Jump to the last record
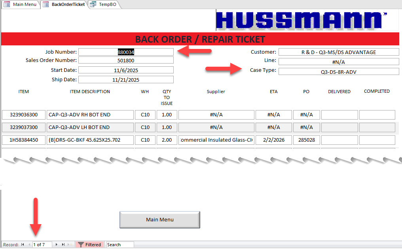The width and height of the screenshot is (402, 249). pos(63,245)
